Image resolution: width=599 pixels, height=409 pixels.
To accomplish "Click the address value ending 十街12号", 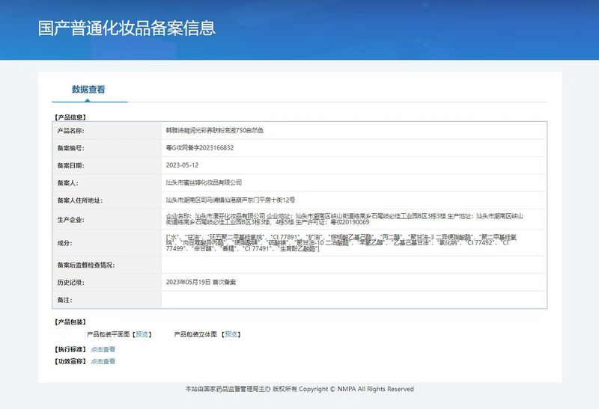I will pyautogui.click(x=231, y=200).
